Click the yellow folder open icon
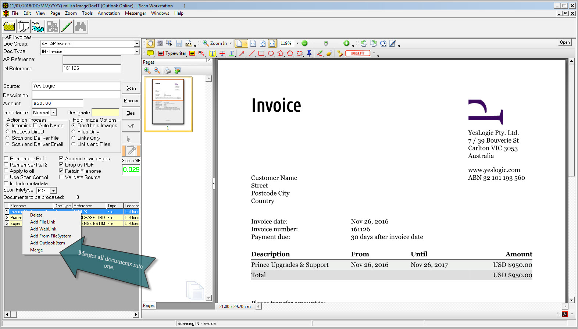Viewport: 578px width, 329px height. pos(9,26)
